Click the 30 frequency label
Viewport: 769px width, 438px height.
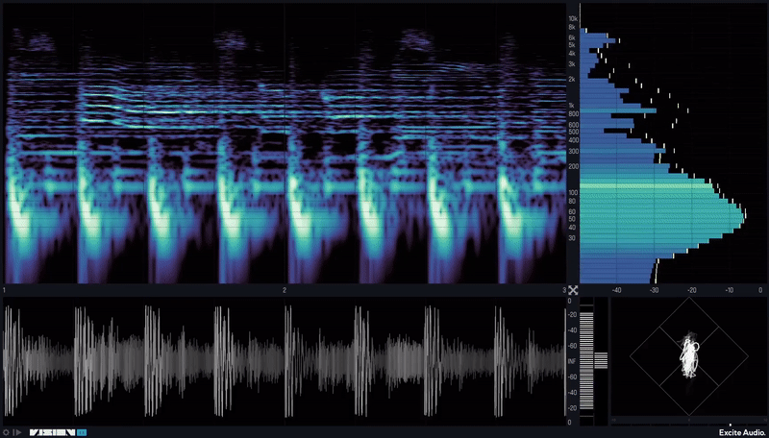click(572, 238)
